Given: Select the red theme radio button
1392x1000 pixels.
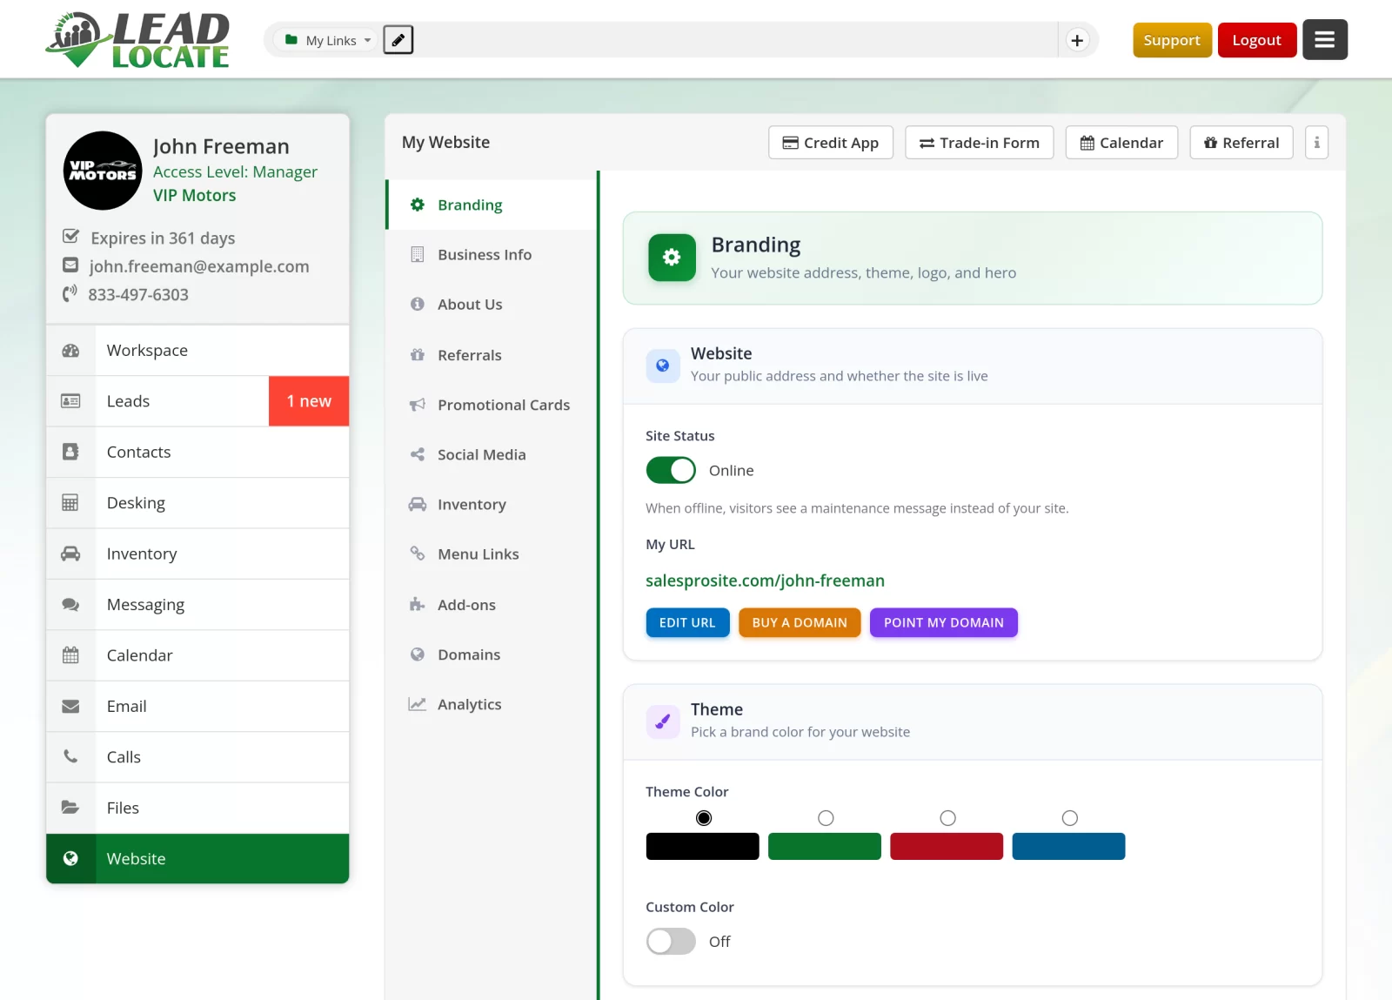Looking at the screenshot, I should [x=947, y=818].
